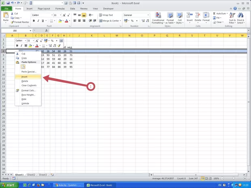Open the ribbon font size 11 dropdown

tap(60, 15)
